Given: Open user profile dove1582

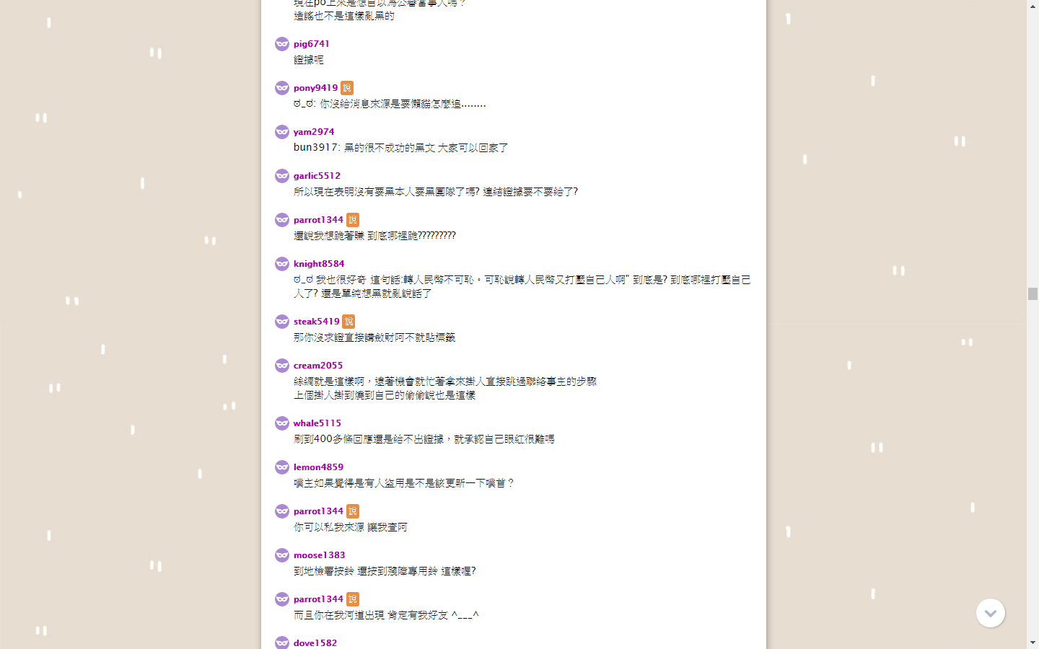Looking at the screenshot, I should 315,643.
